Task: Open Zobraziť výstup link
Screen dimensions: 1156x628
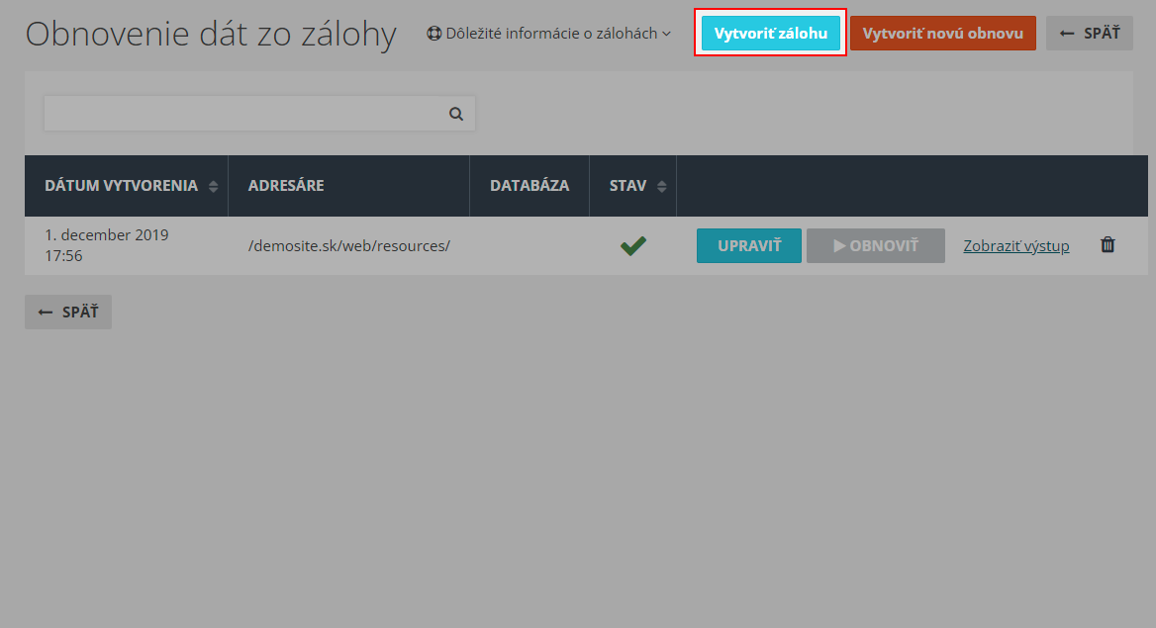Action: pyautogui.click(x=1015, y=246)
